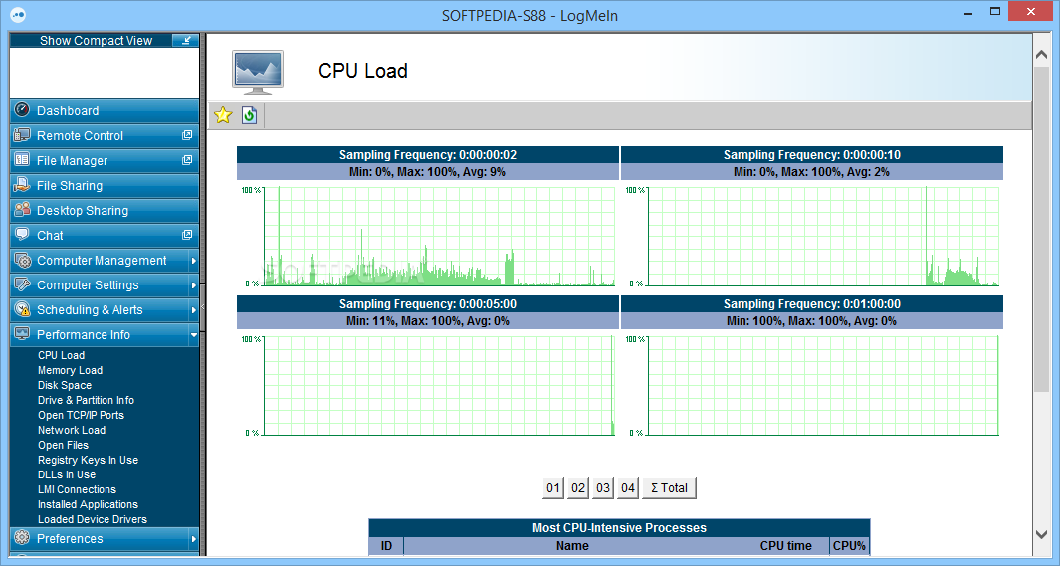Click the vertical scrollbar thumb
The width and height of the screenshot is (1060, 566).
(x=1042, y=230)
